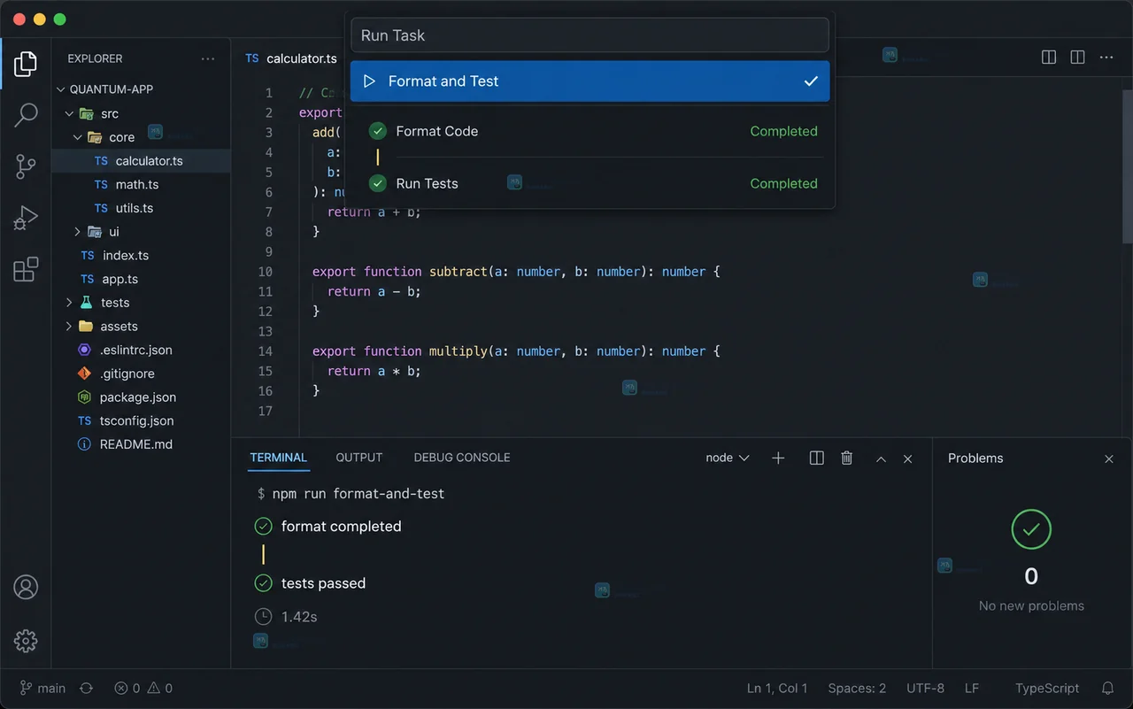Close the terminal panel
Image resolution: width=1133 pixels, height=709 pixels.
coord(907,459)
